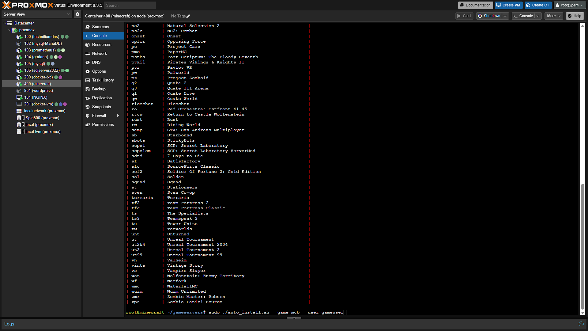Viewport: 588px width, 331px height.
Task: Edit tags with the pencil icon
Action: [188, 16]
